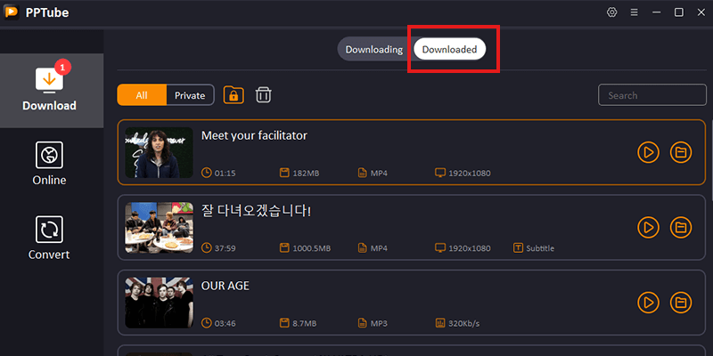Show OUR AGE file in folder
Screen dimensions: 713x356
tap(681, 302)
